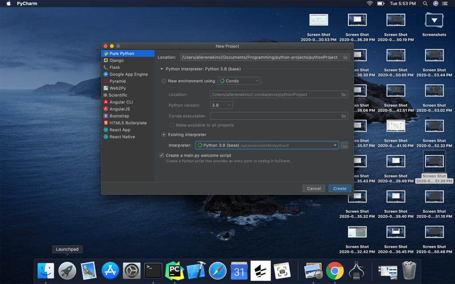Check Make available to all projects
Screen dimensions: 455x284
[172, 125]
